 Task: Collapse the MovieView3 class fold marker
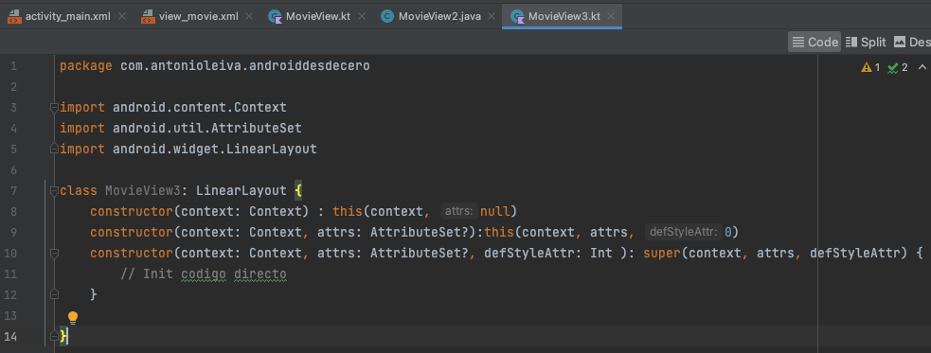coord(54,191)
